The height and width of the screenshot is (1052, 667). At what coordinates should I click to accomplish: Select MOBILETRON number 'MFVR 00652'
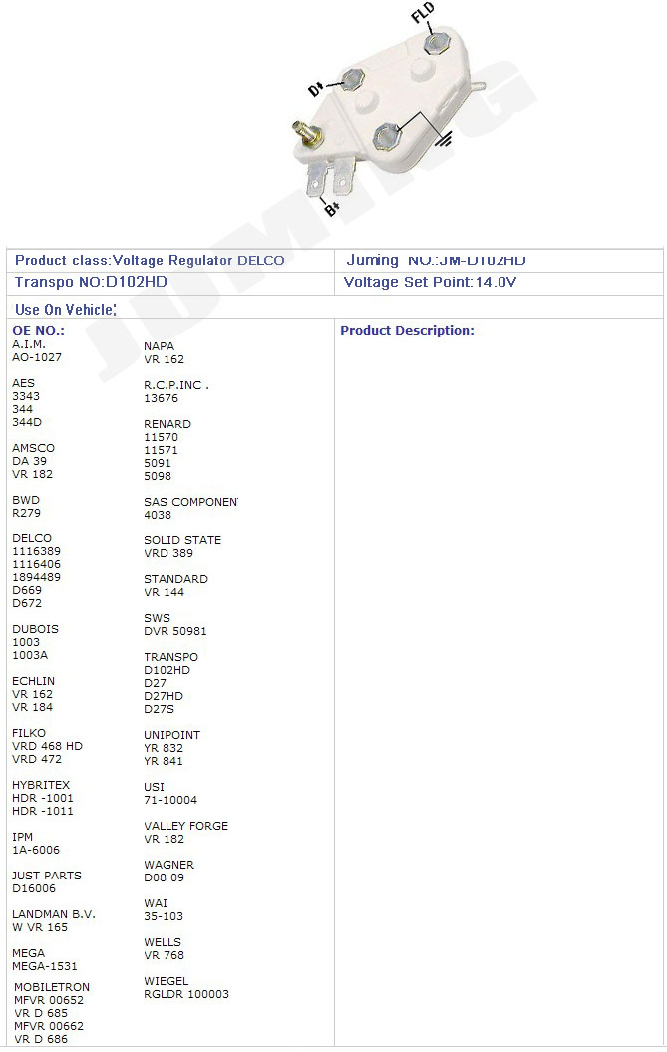(x=49, y=1000)
